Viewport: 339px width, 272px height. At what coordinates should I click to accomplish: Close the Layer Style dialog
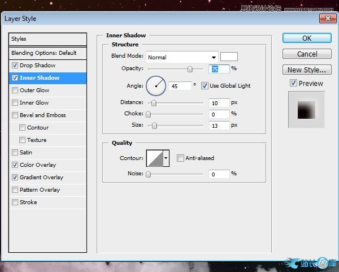click(328, 19)
